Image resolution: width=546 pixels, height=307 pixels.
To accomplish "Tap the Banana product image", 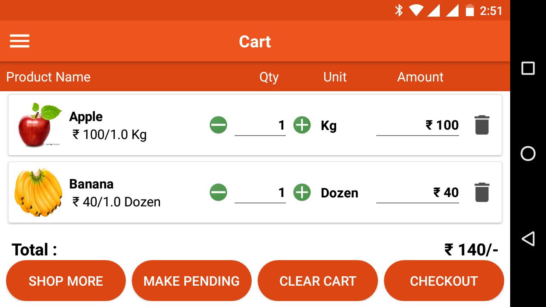I will [38, 192].
